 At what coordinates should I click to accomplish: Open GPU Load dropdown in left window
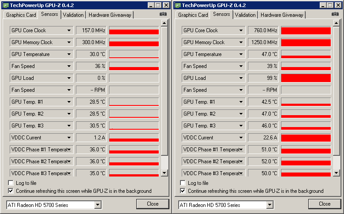(69, 78)
